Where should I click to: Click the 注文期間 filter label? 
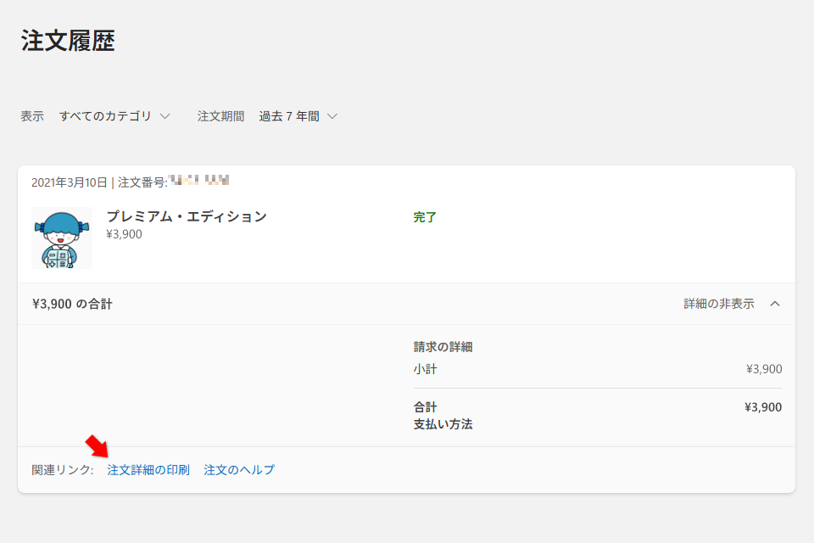pos(220,116)
